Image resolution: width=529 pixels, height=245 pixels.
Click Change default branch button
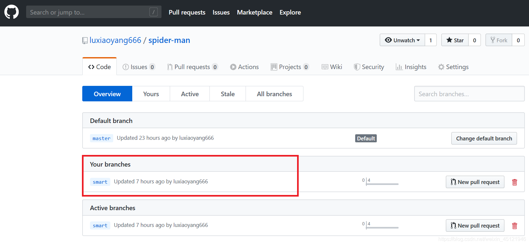click(484, 138)
